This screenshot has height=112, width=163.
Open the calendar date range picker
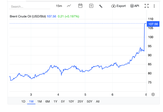tap(80, 6)
